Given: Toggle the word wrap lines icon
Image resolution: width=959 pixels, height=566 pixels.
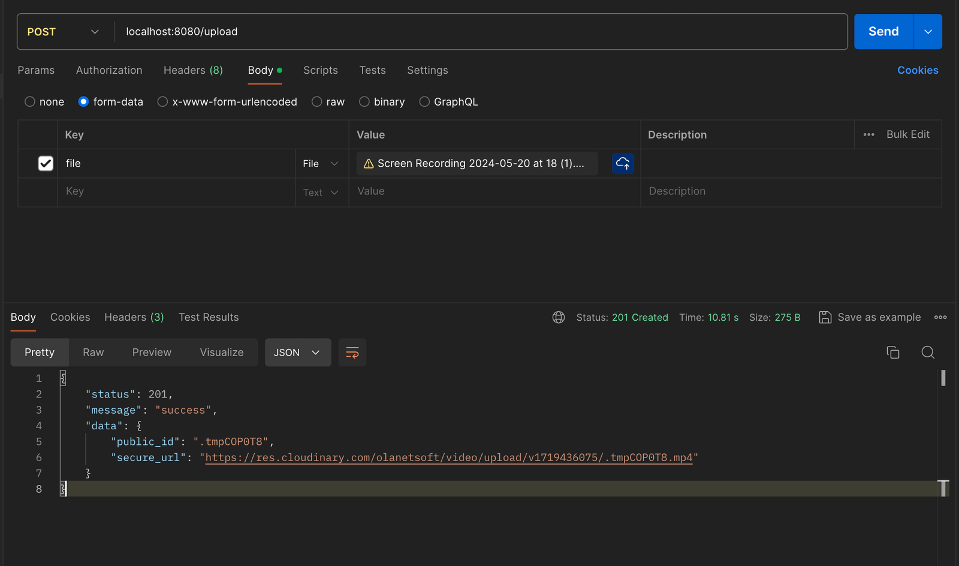Looking at the screenshot, I should click(352, 353).
